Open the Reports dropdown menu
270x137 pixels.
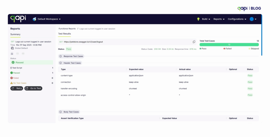(x=219, y=19)
